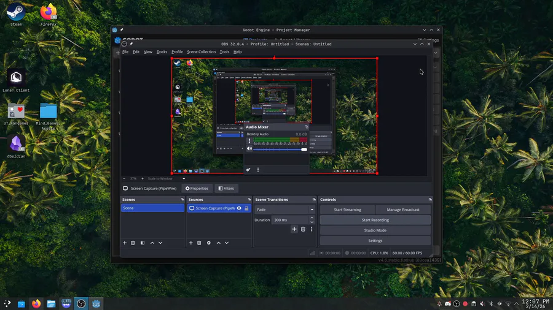The width and height of the screenshot is (553, 310).
Task: Adjust Desktop Audio volume slider
Action: [x=280, y=149]
